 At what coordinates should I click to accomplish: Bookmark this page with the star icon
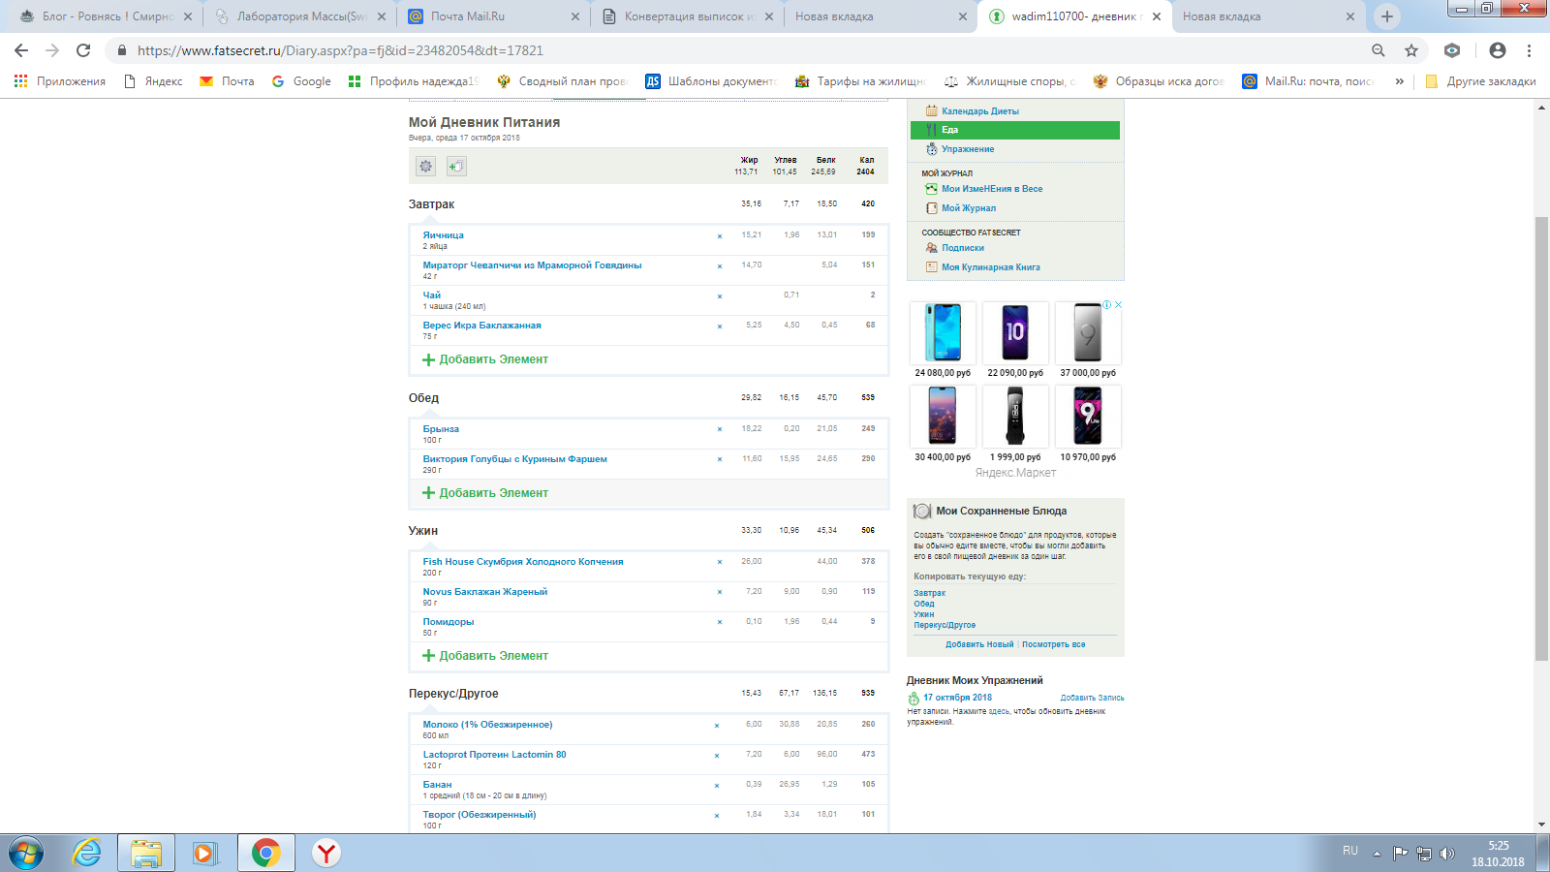tap(1411, 50)
